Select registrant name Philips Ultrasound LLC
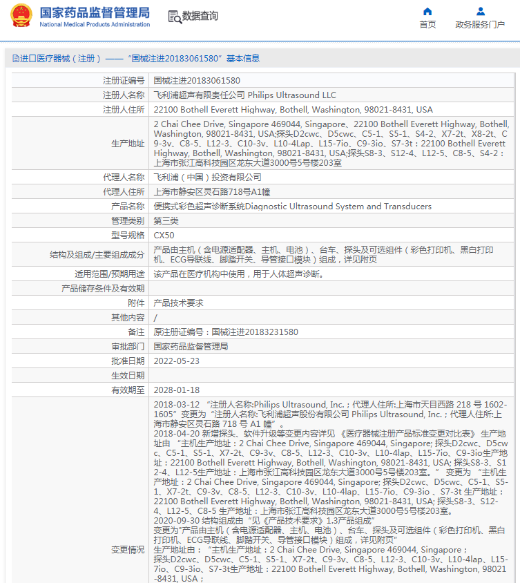 tap(292, 95)
